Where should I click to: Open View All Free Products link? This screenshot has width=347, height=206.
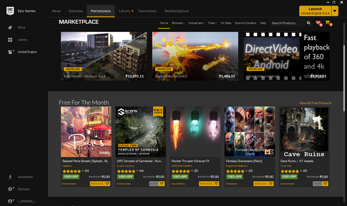[x=315, y=103]
